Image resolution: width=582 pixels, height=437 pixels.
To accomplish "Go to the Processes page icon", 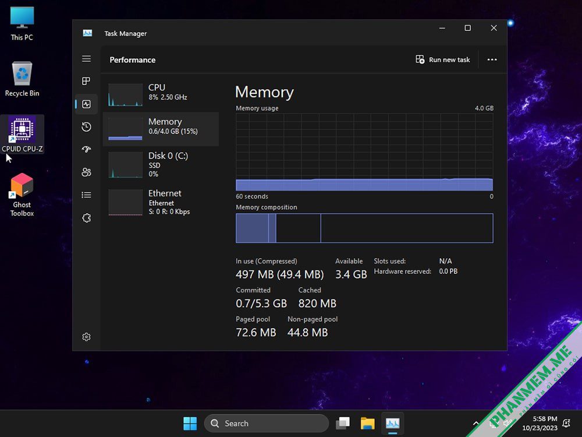I will [x=86, y=81].
